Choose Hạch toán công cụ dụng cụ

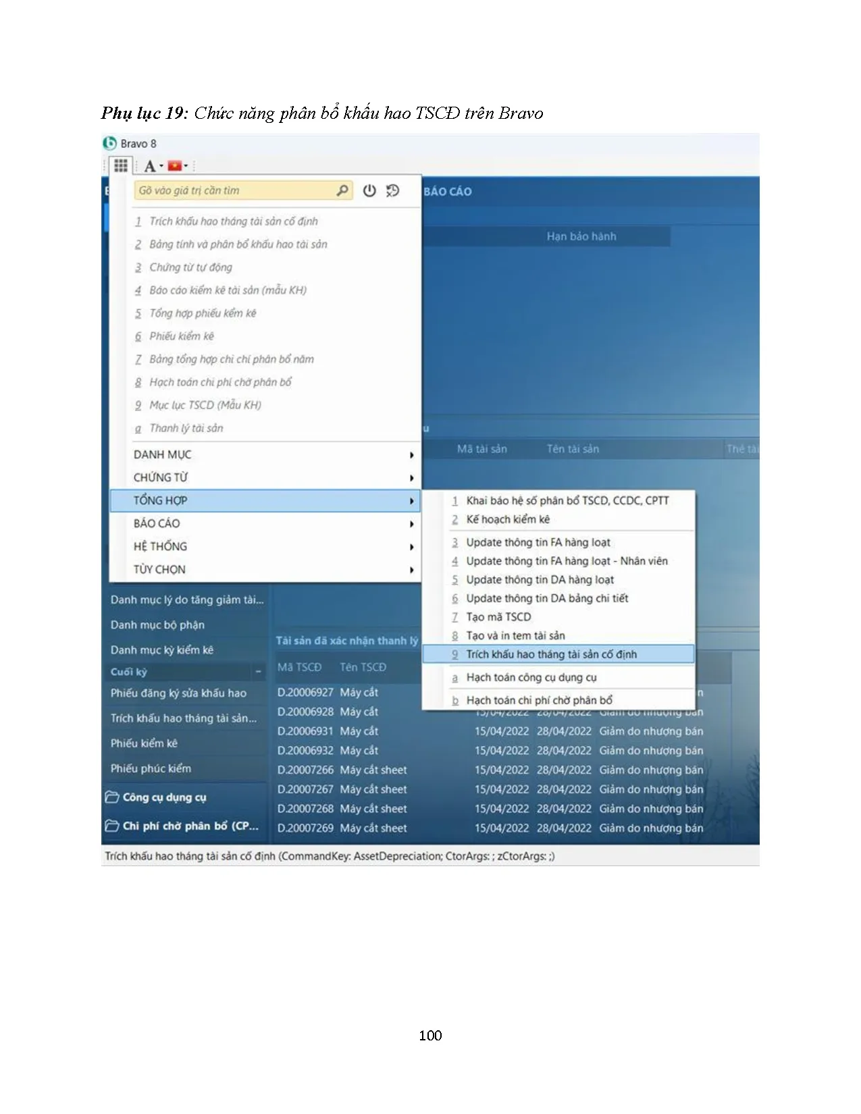point(531,677)
